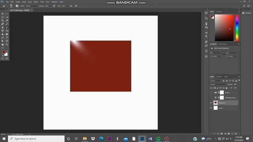Toggle Quick Mask mode icon
Screen dimensions: 253x142
[2, 59]
